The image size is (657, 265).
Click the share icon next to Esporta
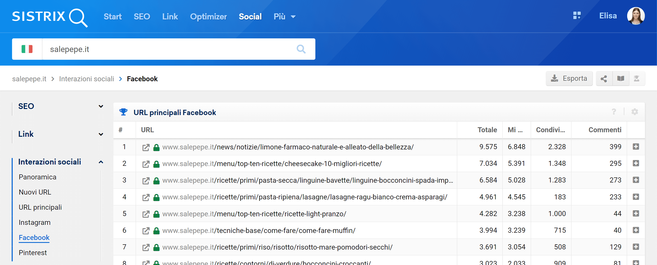604,79
